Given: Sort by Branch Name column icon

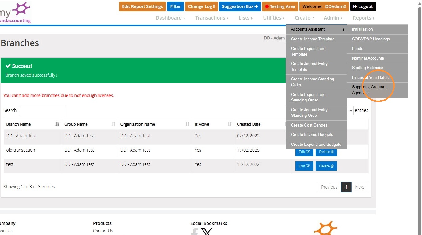Looking at the screenshot, I should (x=57, y=124).
